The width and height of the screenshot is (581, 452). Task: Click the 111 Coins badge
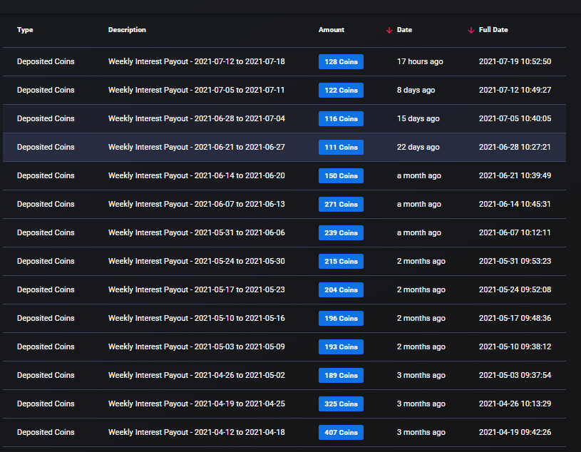pyautogui.click(x=341, y=148)
